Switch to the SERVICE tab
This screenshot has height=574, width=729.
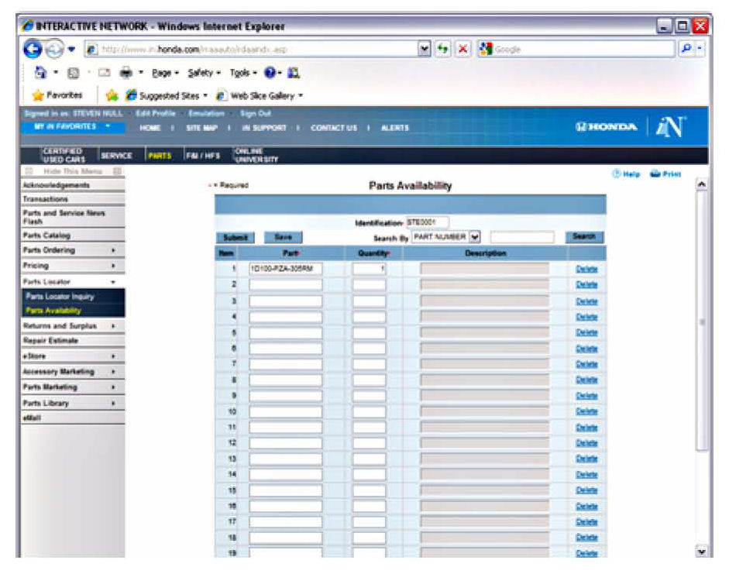(117, 155)
